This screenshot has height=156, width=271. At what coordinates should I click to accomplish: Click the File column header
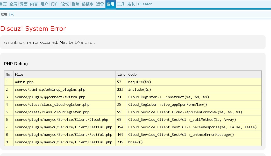coord(19,74)
